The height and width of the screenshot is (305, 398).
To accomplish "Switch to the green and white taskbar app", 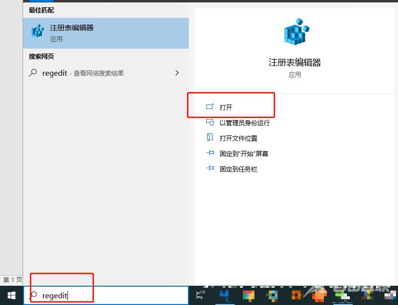I will (x=343, y=296).
